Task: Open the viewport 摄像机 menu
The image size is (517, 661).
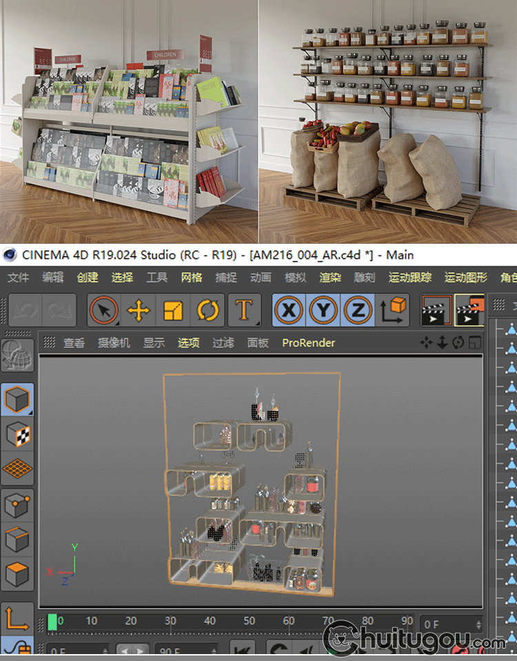Action: [x=114, y=342]
